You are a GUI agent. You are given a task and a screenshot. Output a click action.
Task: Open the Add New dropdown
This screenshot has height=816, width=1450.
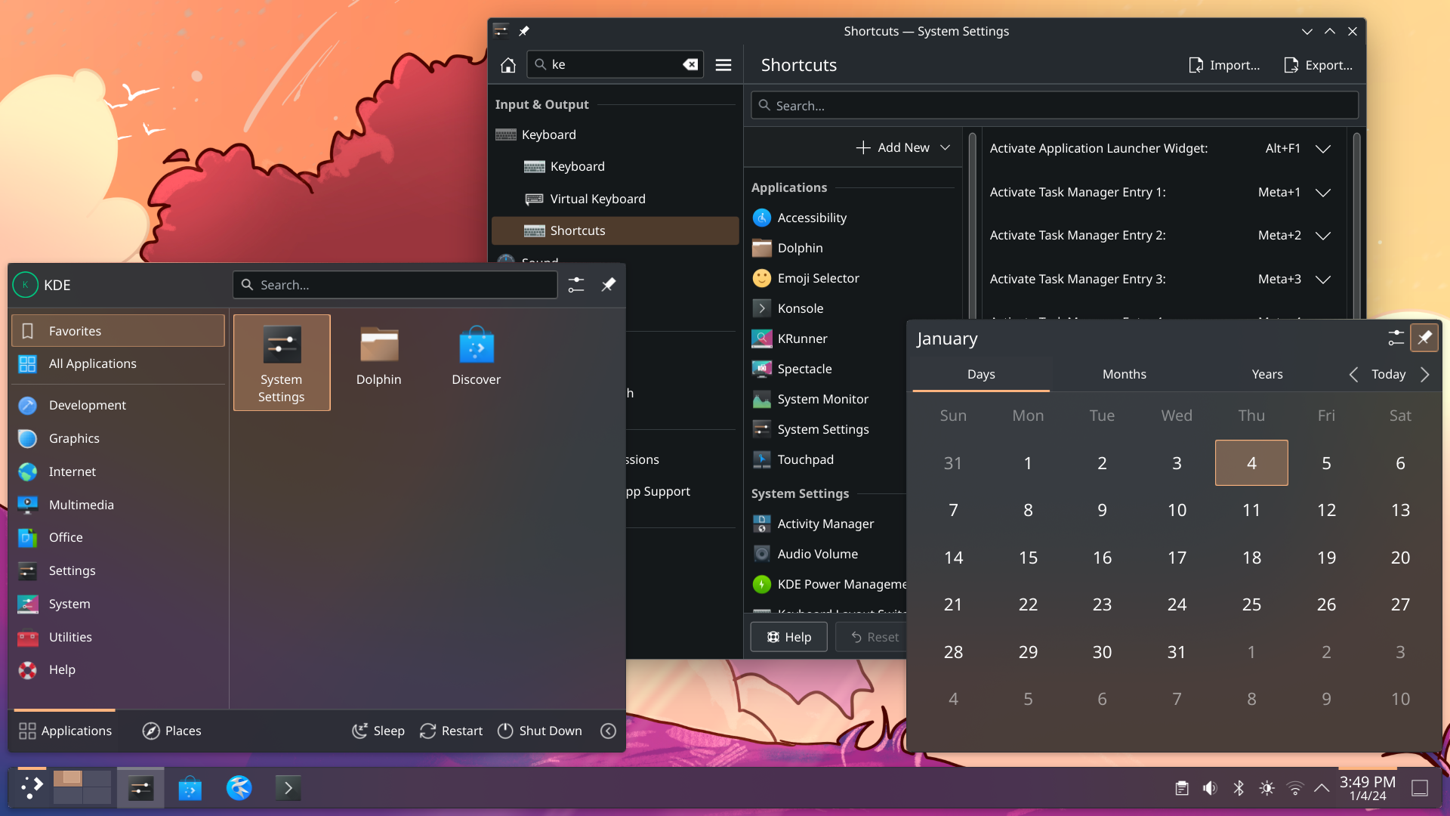903,147
